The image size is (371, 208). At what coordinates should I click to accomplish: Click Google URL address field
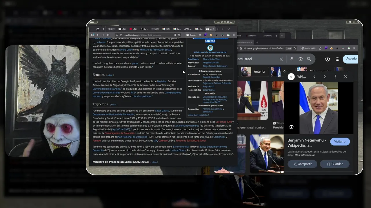tap(266, 49)
